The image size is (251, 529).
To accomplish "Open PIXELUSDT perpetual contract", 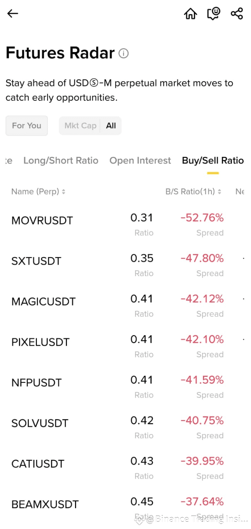I will [x=40, y=342].
